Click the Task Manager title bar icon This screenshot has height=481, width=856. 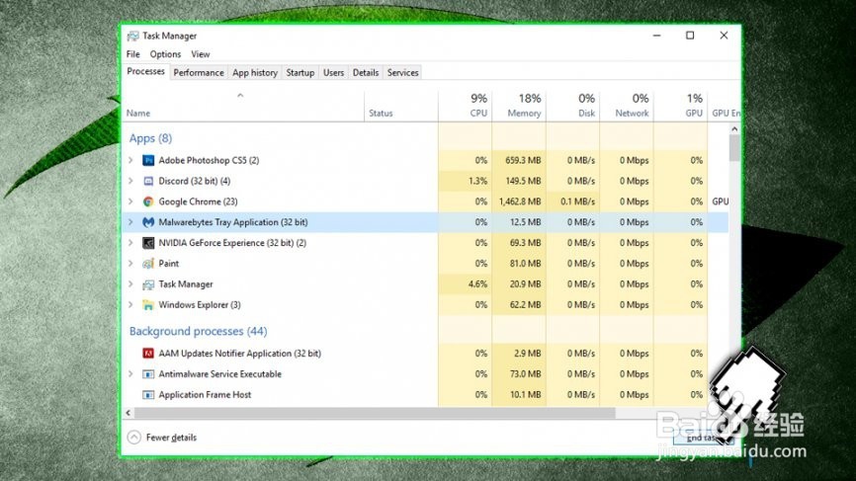pos(132,36)
